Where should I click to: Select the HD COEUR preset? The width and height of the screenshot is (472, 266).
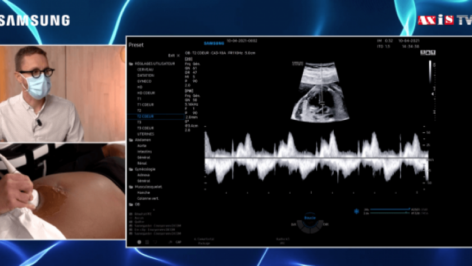pos(146,93)
